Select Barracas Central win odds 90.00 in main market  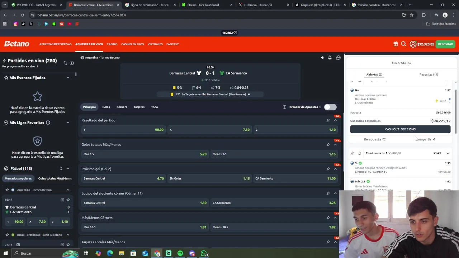[123, 130]
